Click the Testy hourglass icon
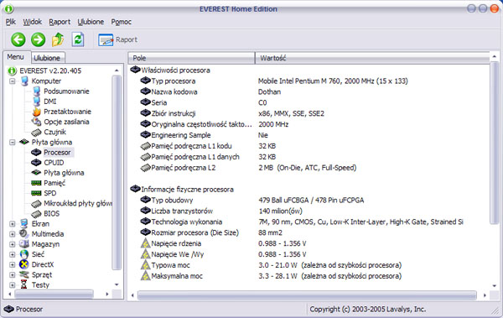The width and height of the screenshot is (503, 318). (x=24, y=284)
